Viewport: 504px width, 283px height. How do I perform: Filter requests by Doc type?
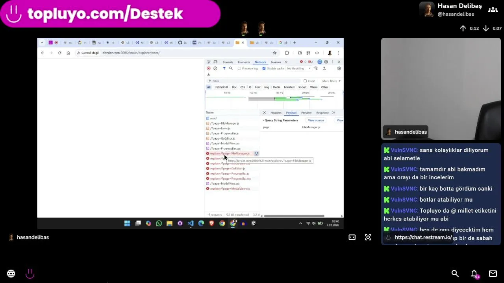point(234,87)
